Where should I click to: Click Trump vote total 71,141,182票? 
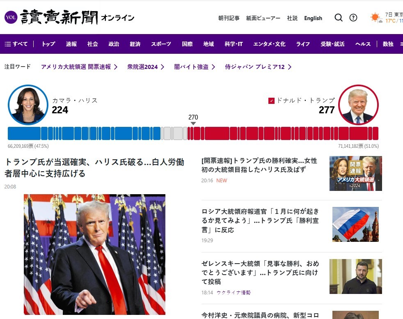click(x=358, y=146)
